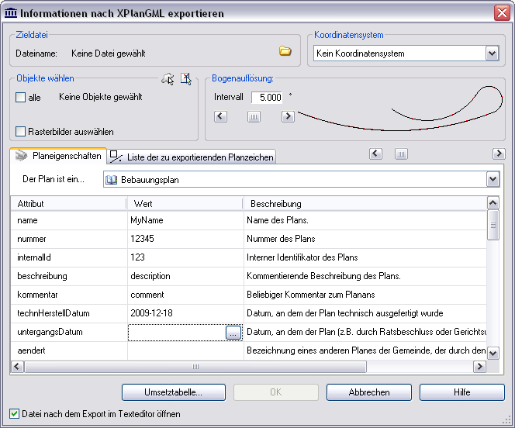Click the Abbrechen button
Image resolution: width=515 pixels, height=428 pixels.
[369, 392]
